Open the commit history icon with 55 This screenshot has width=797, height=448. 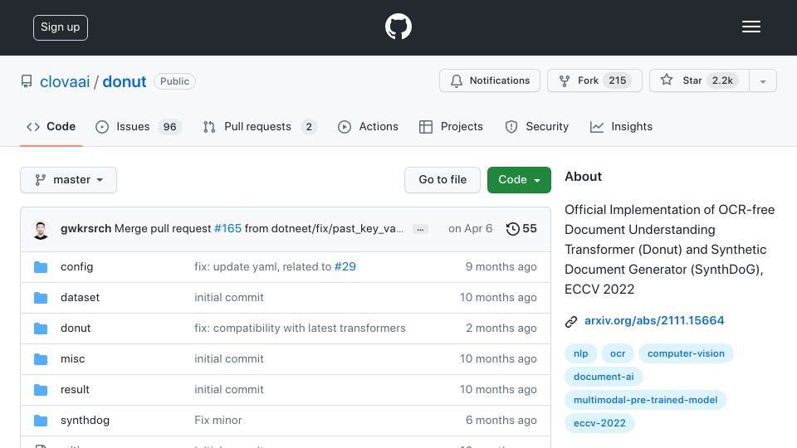click(x=521, y=229)
